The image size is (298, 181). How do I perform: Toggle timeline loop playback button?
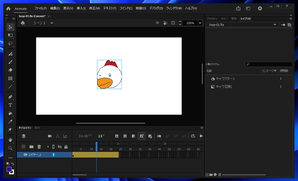point(193,136)
